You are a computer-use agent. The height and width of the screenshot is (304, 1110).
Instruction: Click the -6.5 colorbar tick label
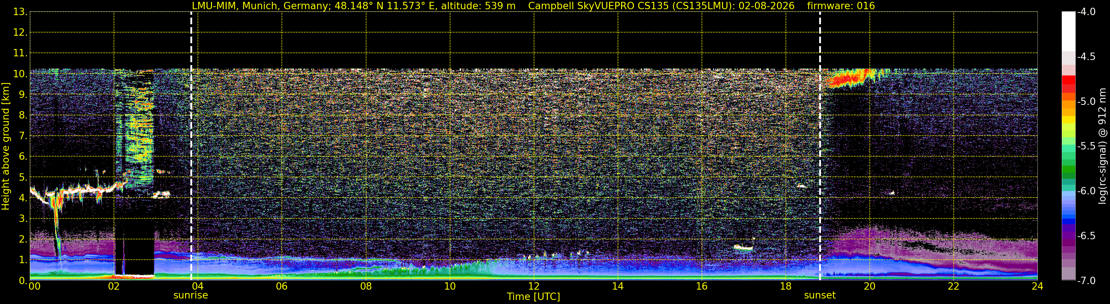(1086, 236)
